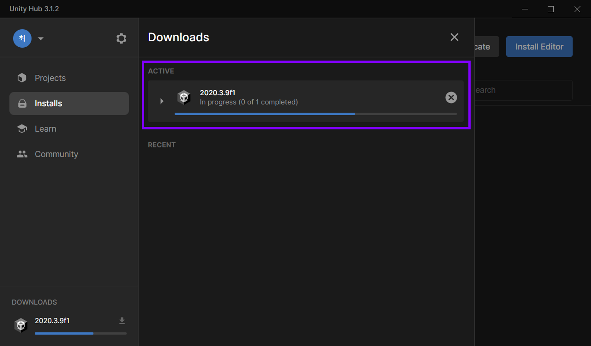Click the sidebar download progress bar
591x346 pixels.
click(x=81, y=333)
